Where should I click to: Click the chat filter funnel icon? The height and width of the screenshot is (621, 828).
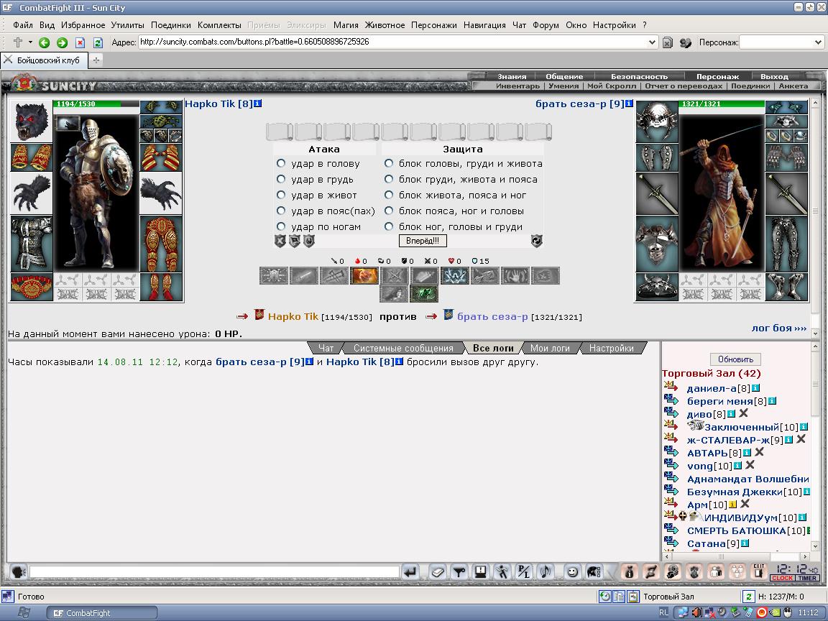[x=459, y=571]
